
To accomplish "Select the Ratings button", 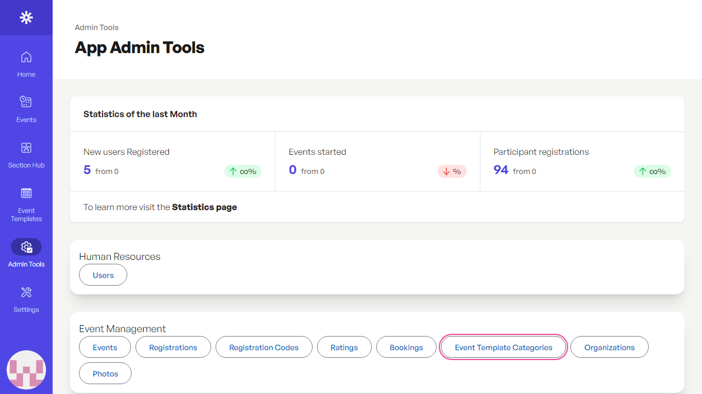I will (344, 347).
